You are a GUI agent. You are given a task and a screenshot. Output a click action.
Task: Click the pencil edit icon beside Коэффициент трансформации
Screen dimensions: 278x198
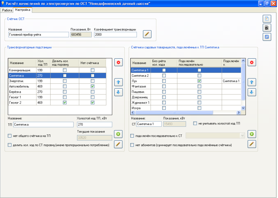tap(147, 34)
